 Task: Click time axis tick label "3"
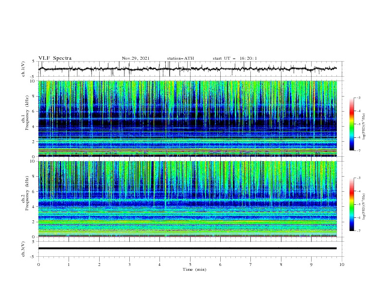129,264
